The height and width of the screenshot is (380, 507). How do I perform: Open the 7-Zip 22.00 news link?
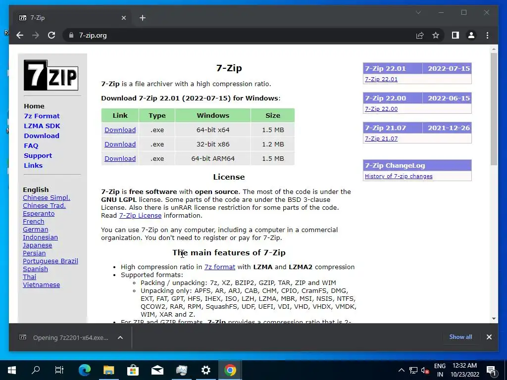(381, 109)
